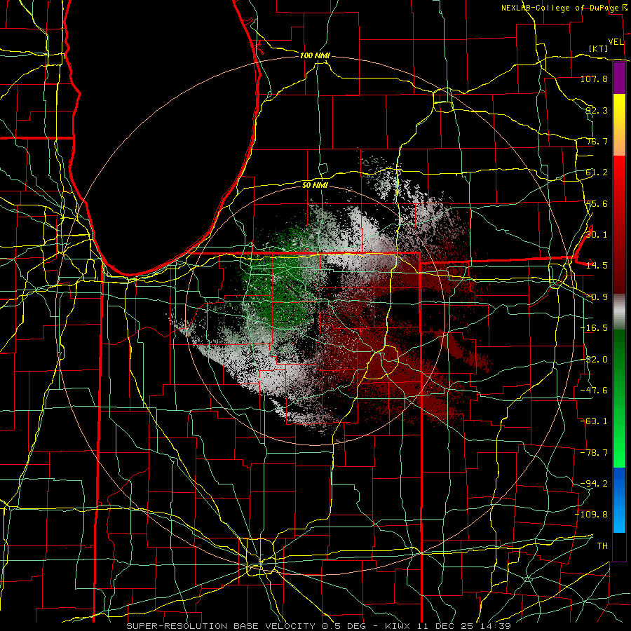The image size is (631, 631).
Task: Pick the purple segment of the velocity scale
Action: coord(619,78)
